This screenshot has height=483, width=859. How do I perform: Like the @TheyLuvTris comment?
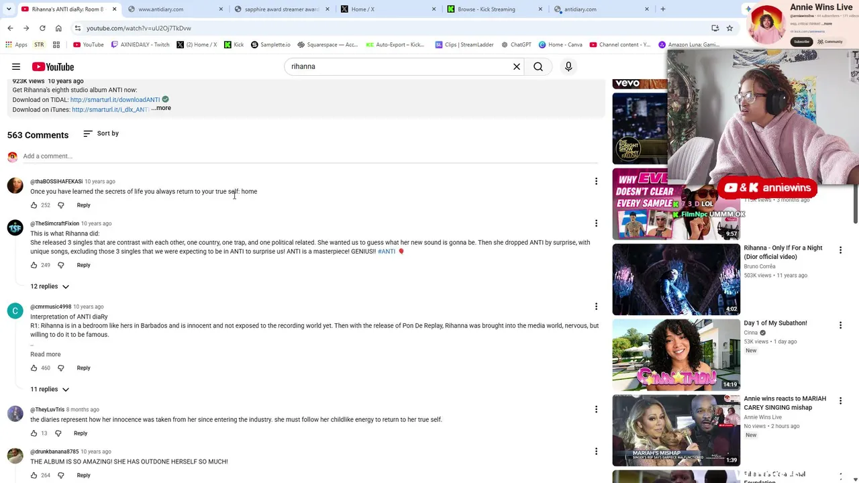34,433
